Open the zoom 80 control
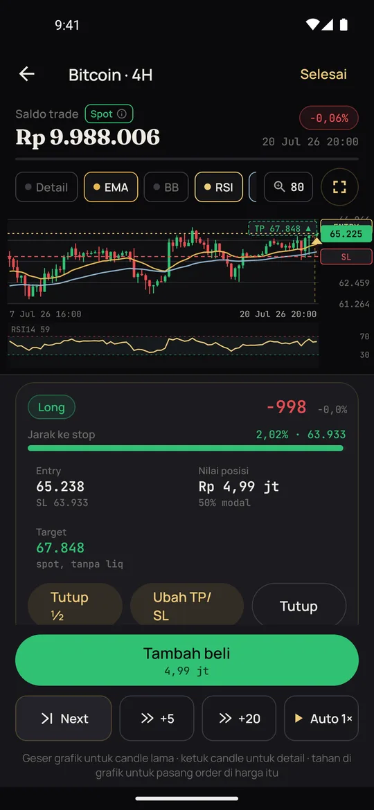The width and height of the screenshot is (374, 810). [x=288, y=187]
